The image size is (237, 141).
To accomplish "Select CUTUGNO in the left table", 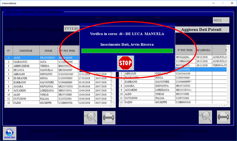I will (20, 99).
